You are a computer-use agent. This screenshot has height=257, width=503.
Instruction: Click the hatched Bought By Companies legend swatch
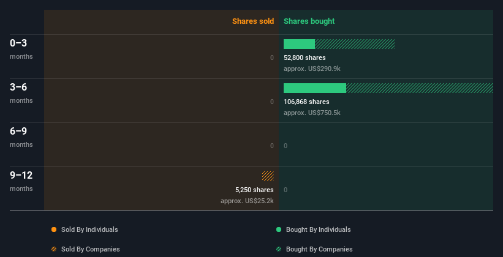pyautogui.click(x=279, y=249)
